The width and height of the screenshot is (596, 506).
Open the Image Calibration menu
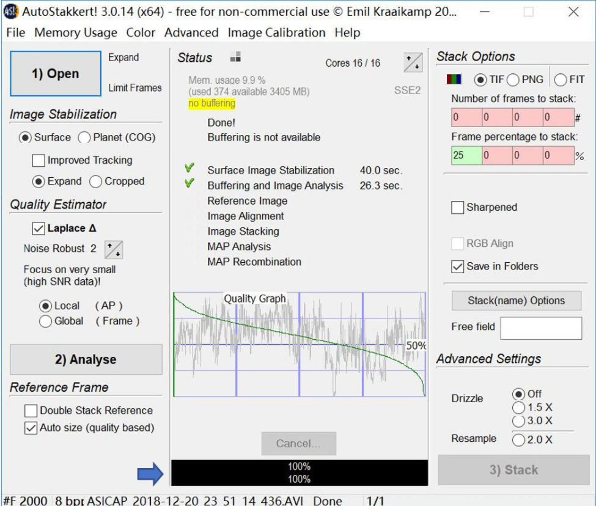click(276, 33)
